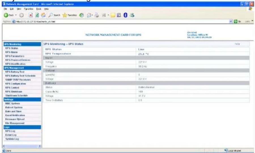Open UPS Alarm in the sidebar
This screenshot has height=153, width=255.
point(11,52)
